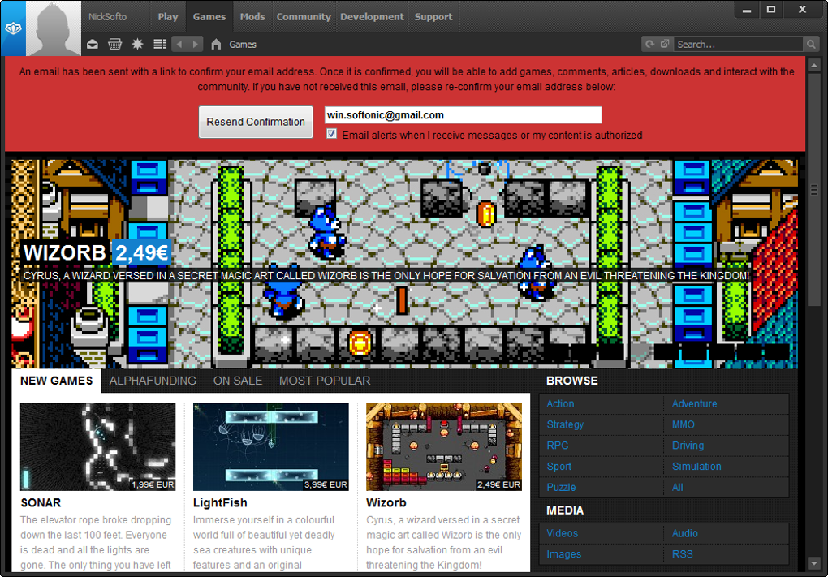Open the Play tab
Image resolution: width=828 pixels, height=577 pixels.
pos(168,17)
